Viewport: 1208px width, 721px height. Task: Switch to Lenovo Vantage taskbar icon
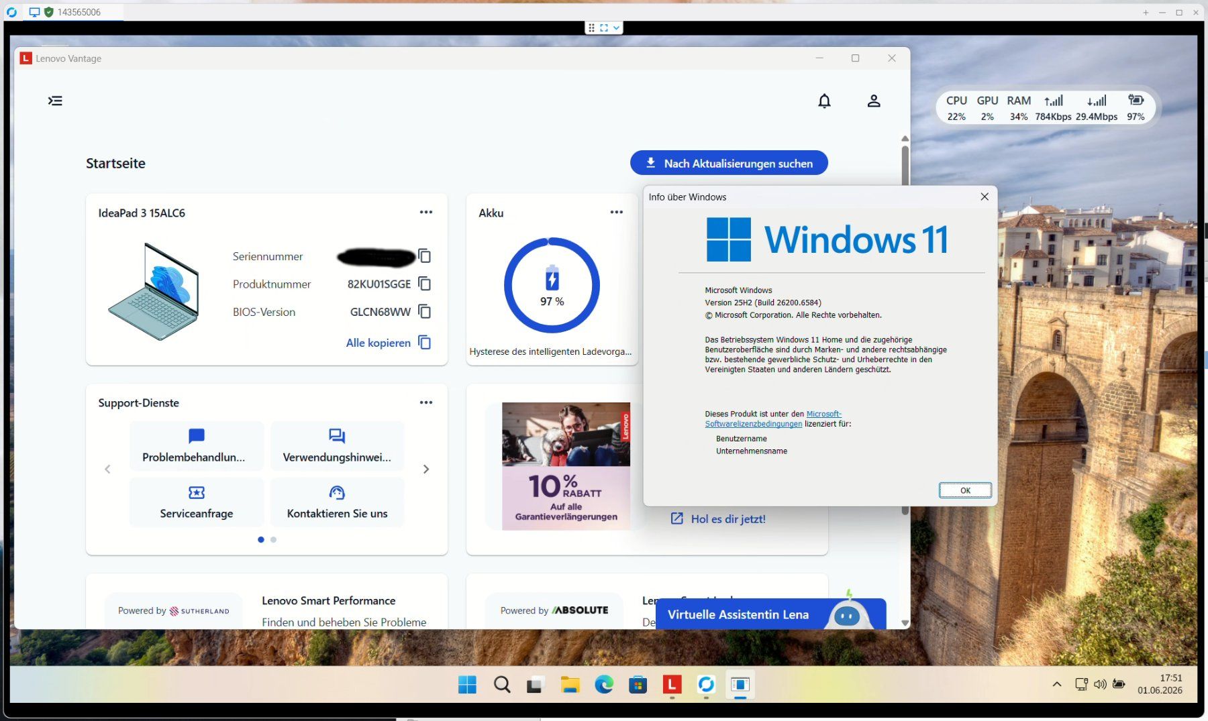coord(672,685)
